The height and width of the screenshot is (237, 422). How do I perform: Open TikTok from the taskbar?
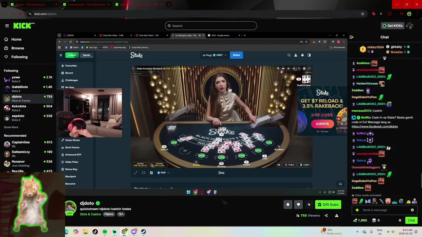coord(95,232)
